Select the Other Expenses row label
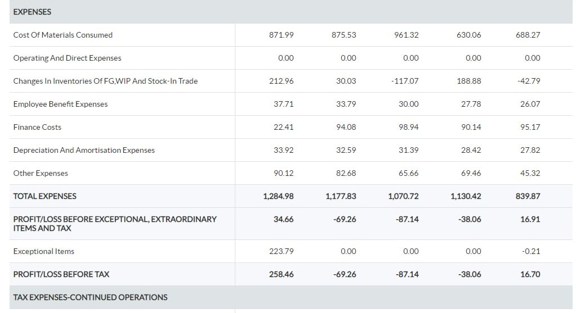576x313 pixels. click(x=41, y=173)
